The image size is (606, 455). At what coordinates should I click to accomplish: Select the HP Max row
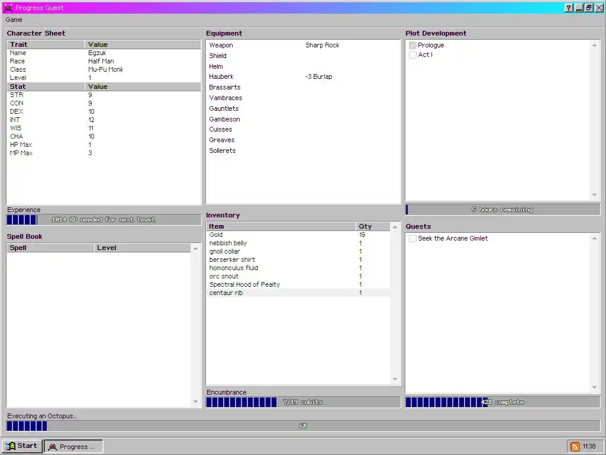pos(104,145)
